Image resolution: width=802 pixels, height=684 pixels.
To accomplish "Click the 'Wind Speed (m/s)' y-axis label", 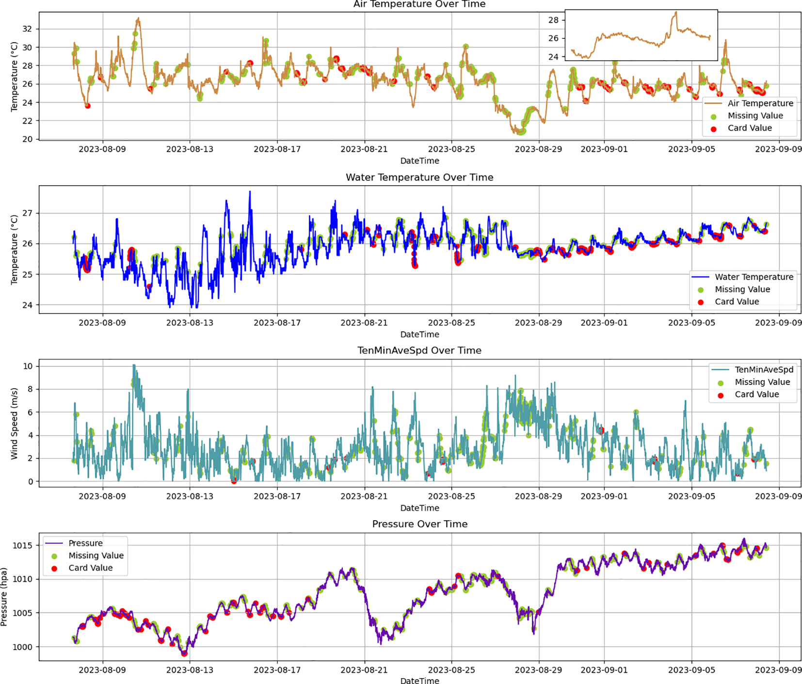I will tap(14, 423).
